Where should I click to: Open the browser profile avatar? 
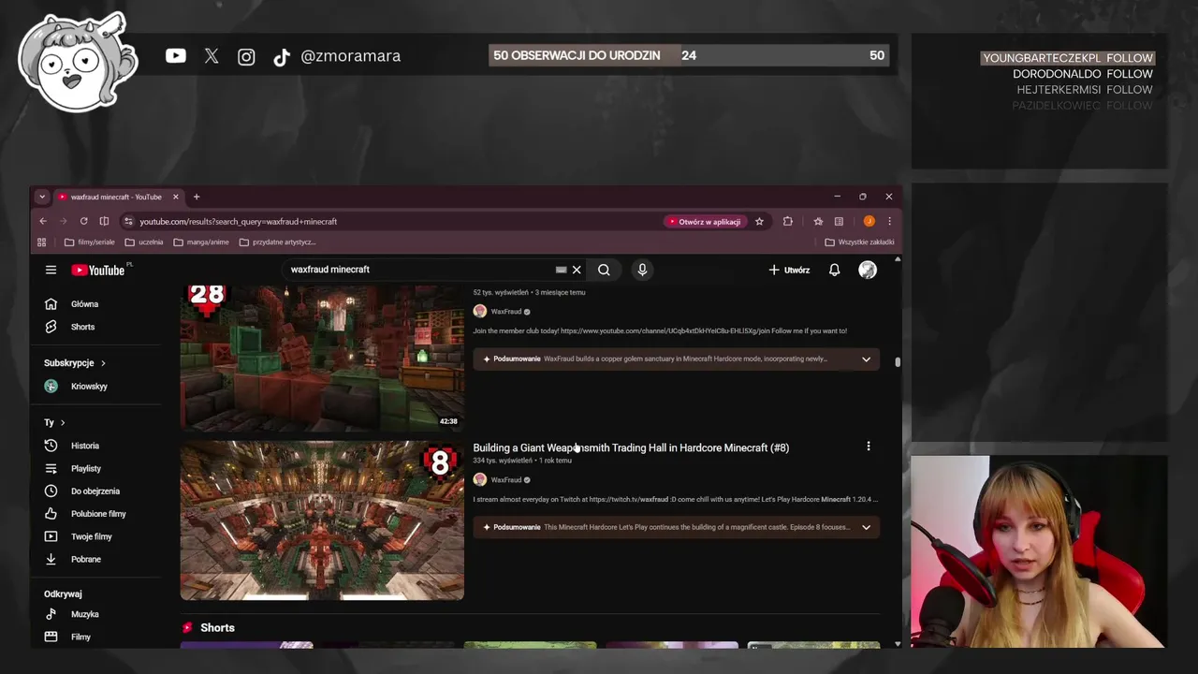coord(869,222)
